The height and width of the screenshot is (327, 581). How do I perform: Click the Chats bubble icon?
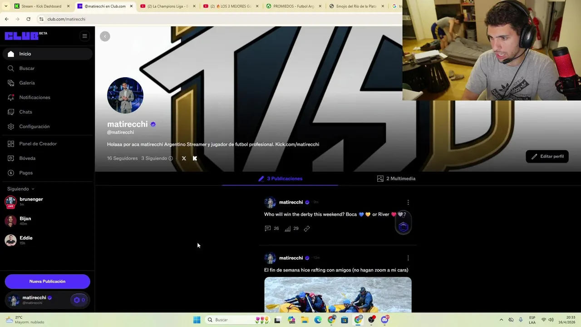[11, 112]
